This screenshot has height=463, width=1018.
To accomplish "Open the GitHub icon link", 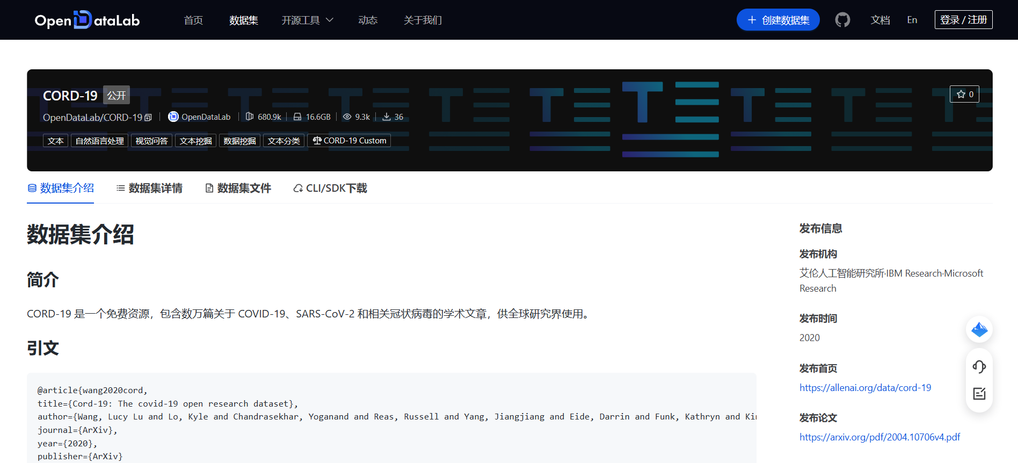I will tap(842, 20).
